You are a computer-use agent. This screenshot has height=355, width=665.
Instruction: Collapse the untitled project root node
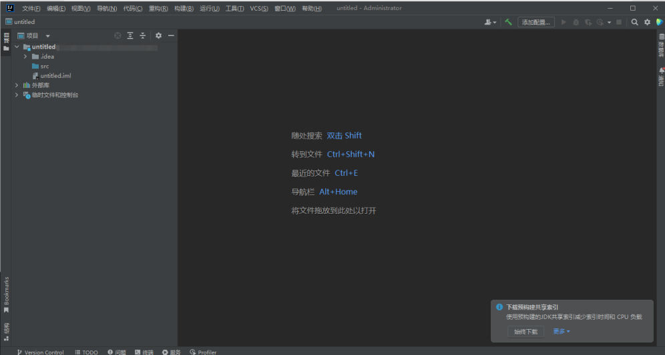tap(17, 47)
